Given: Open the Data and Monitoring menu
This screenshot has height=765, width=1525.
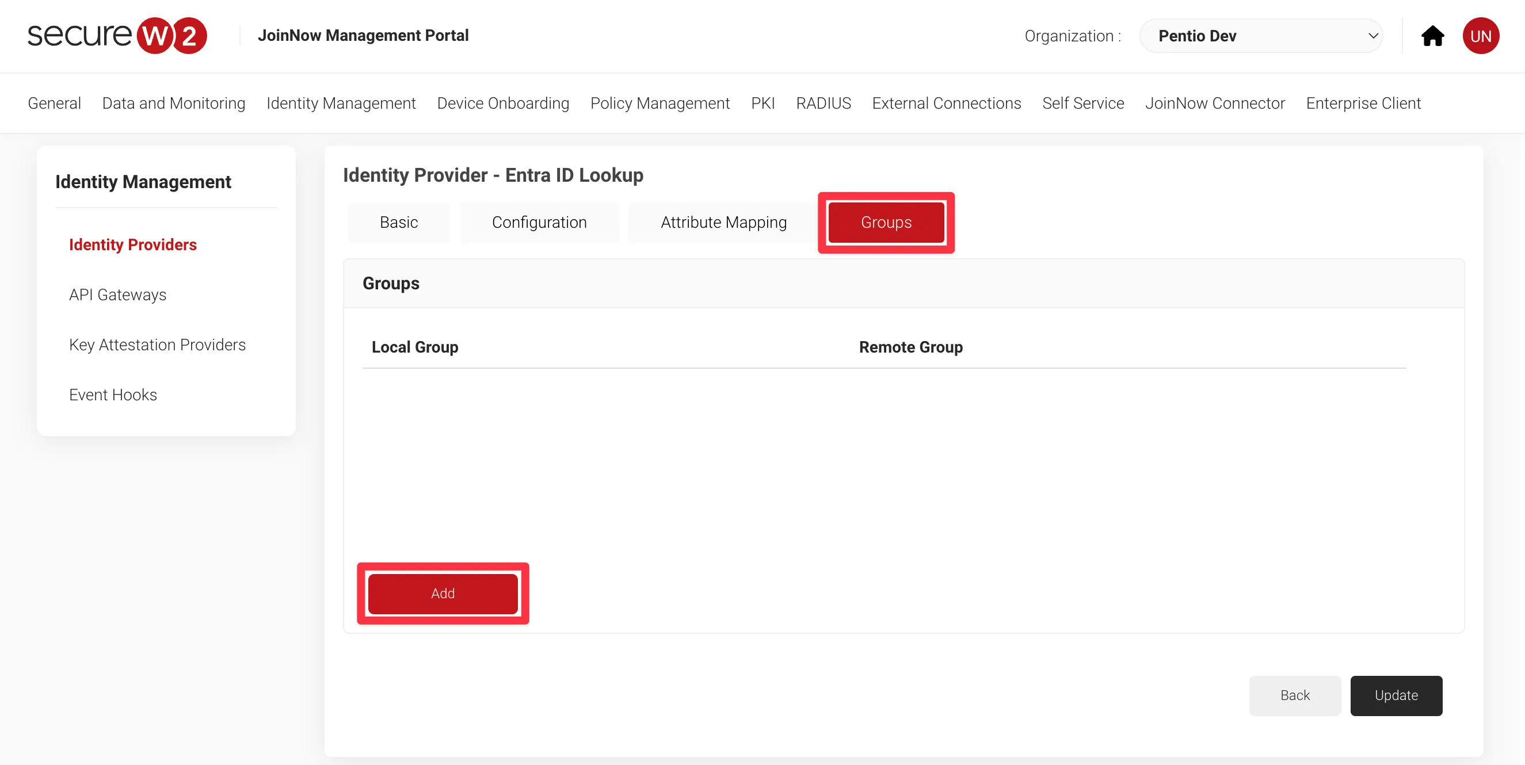Looking at the screenshot, I should point(173,103).
